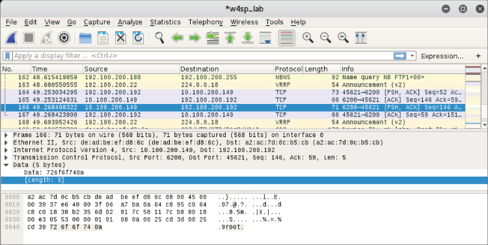Expand Internet Protocol Version 4 section
The height and width of the screenshot is (245, 488).
click(x=6, y=150)
